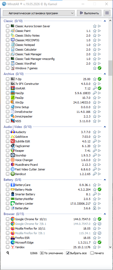Image resolution: width=113 pixels, height=270 pixels.
Task: Click the play arrow for Reaper
Action: coord(100,150)
